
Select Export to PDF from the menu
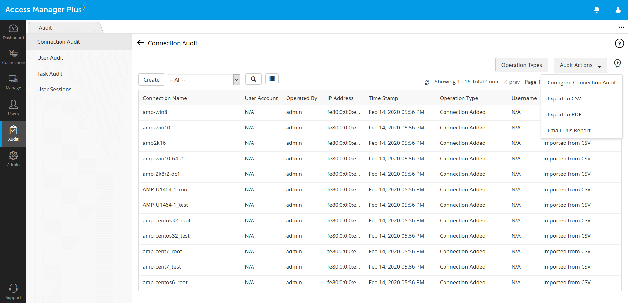[564, 114]
